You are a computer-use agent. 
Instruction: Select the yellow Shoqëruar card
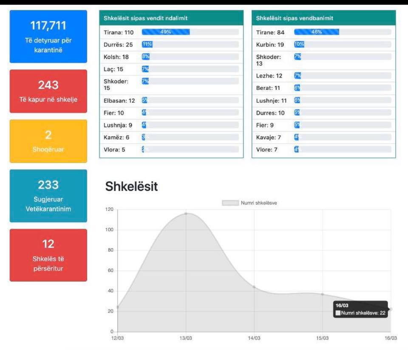48,141
